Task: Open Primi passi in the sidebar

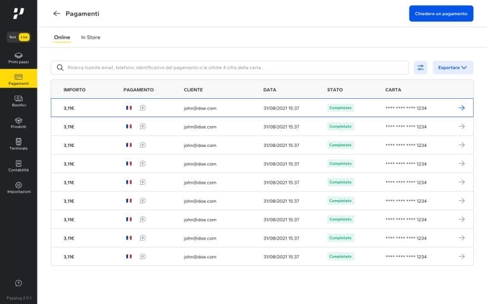Action: point(18,58)
